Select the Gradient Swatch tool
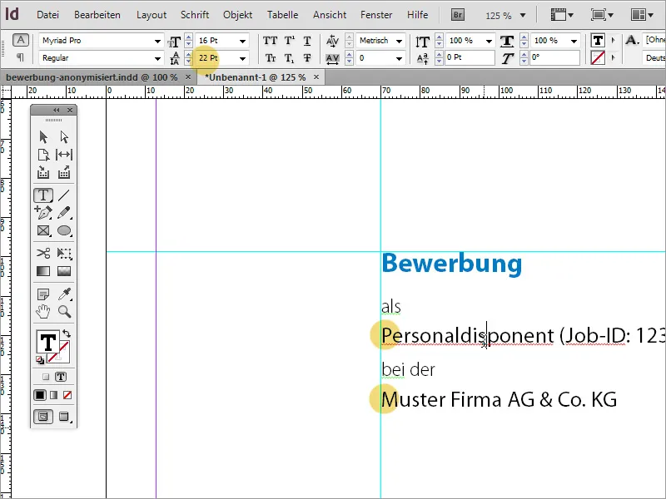This screenshot has height=499, width=666. 43,271
